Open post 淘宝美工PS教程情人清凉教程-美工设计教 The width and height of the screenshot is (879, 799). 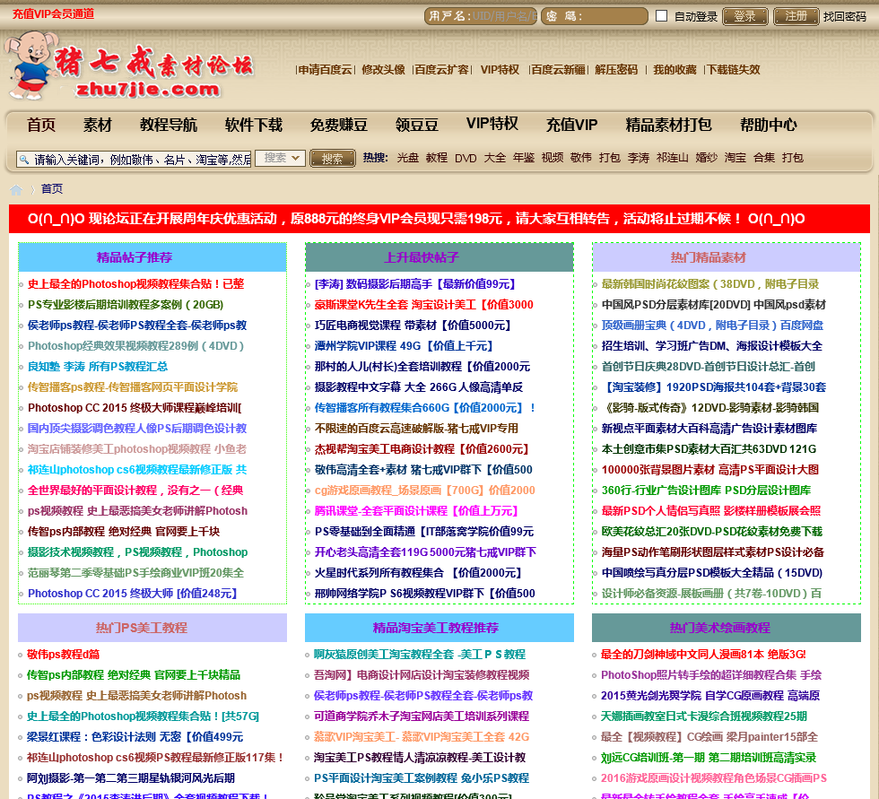[420, 758]
